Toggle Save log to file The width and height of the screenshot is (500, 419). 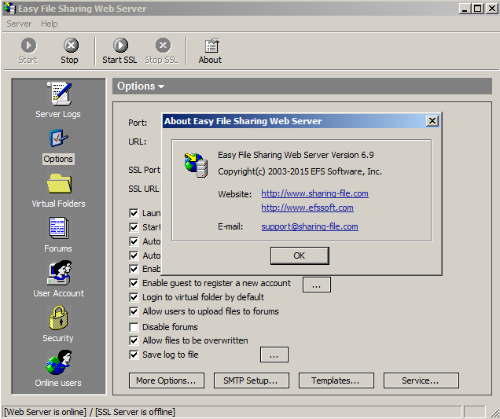(x=134, y=355)
